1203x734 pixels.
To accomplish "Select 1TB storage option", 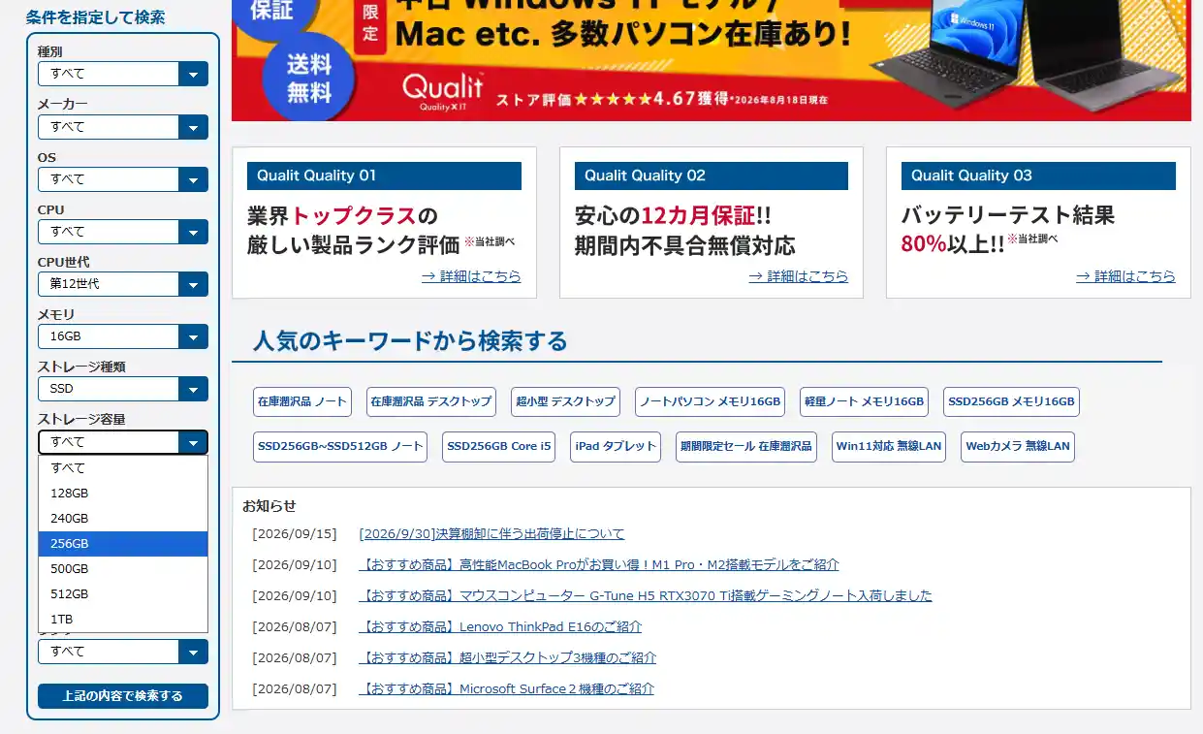I will pyautogui.click(x=123, y=620).
